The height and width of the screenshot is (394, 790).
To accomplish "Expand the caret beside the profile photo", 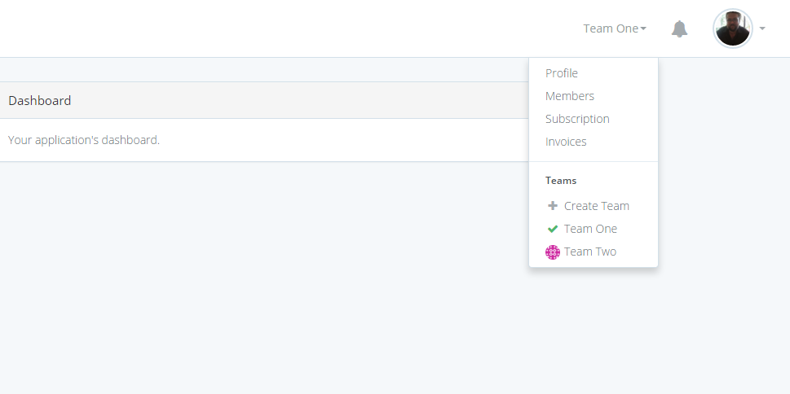I will click(x=762, y=29).
